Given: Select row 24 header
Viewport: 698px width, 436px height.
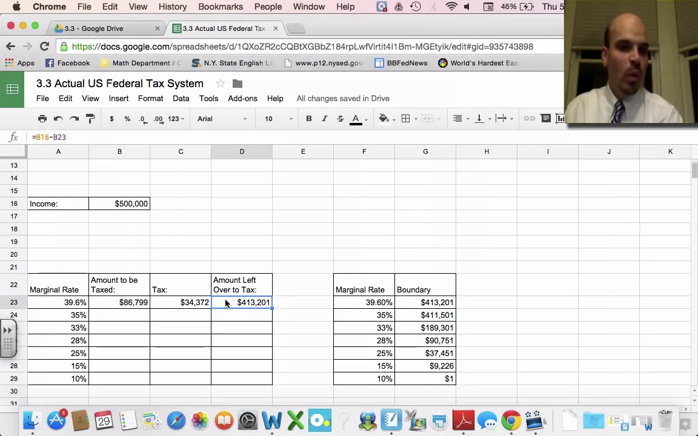Looking at the screenshot, I should coord(14,315).
